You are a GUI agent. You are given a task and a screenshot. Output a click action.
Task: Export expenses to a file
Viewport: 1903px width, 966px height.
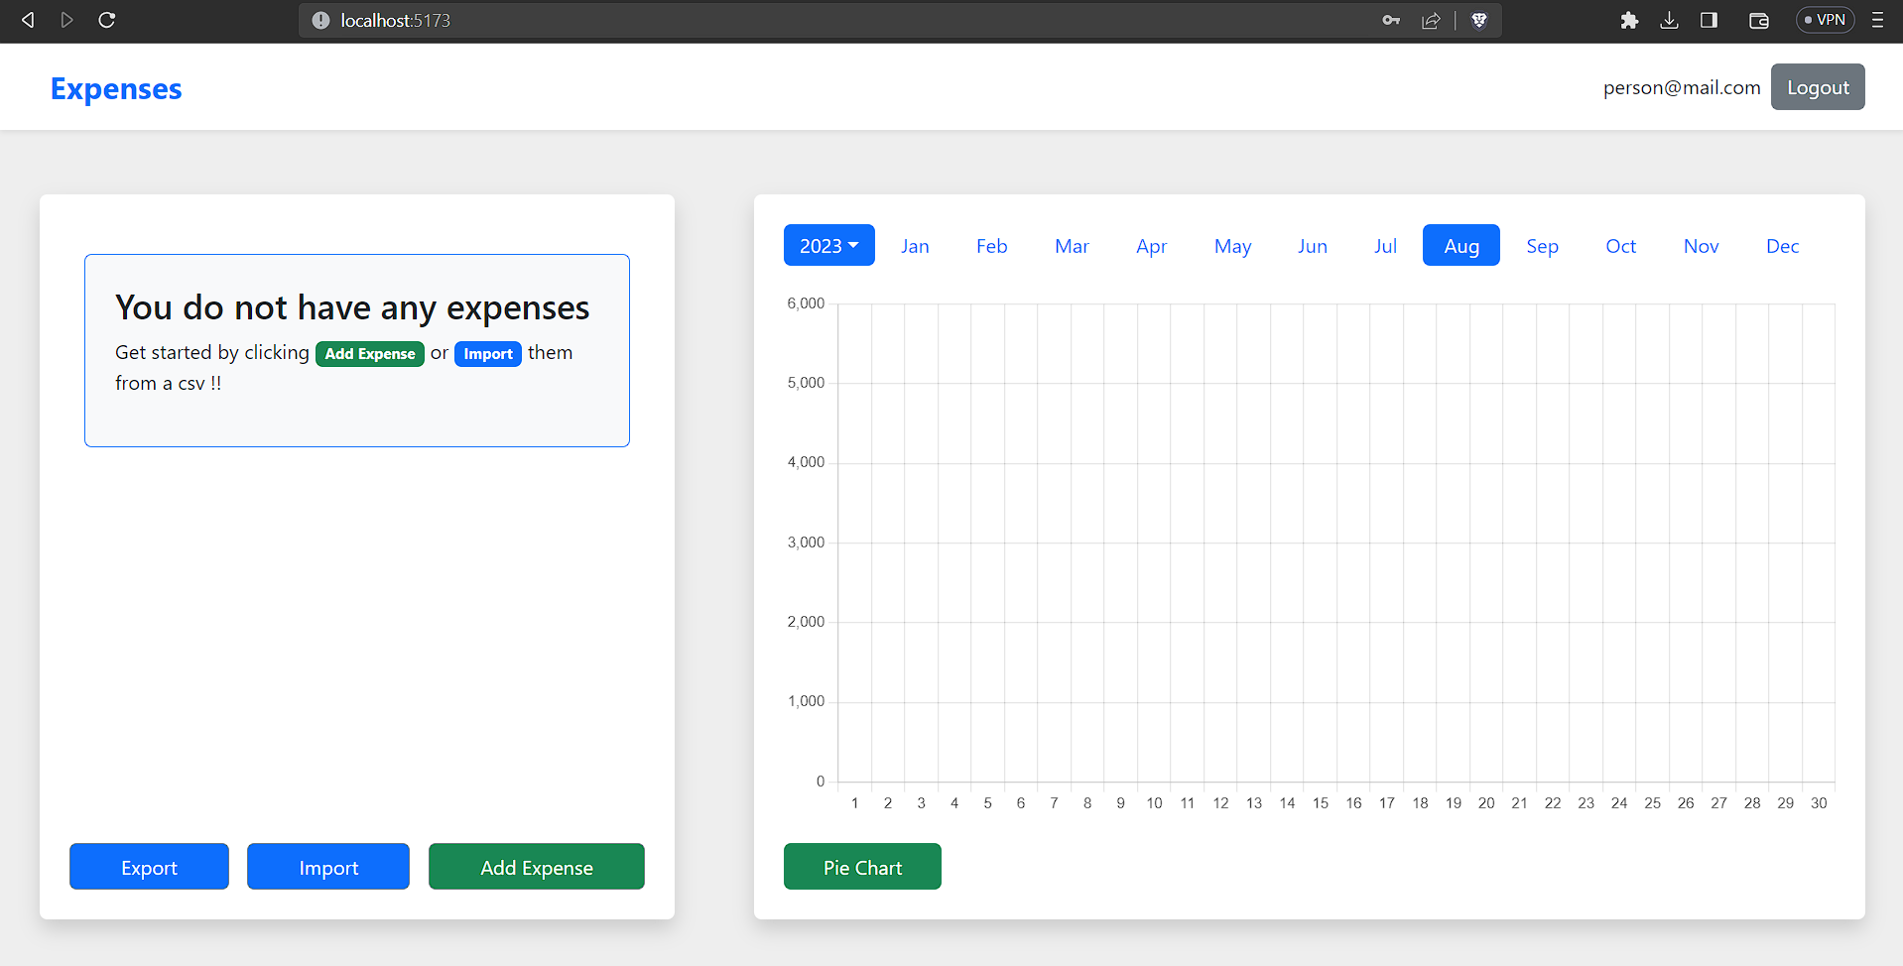149,866
